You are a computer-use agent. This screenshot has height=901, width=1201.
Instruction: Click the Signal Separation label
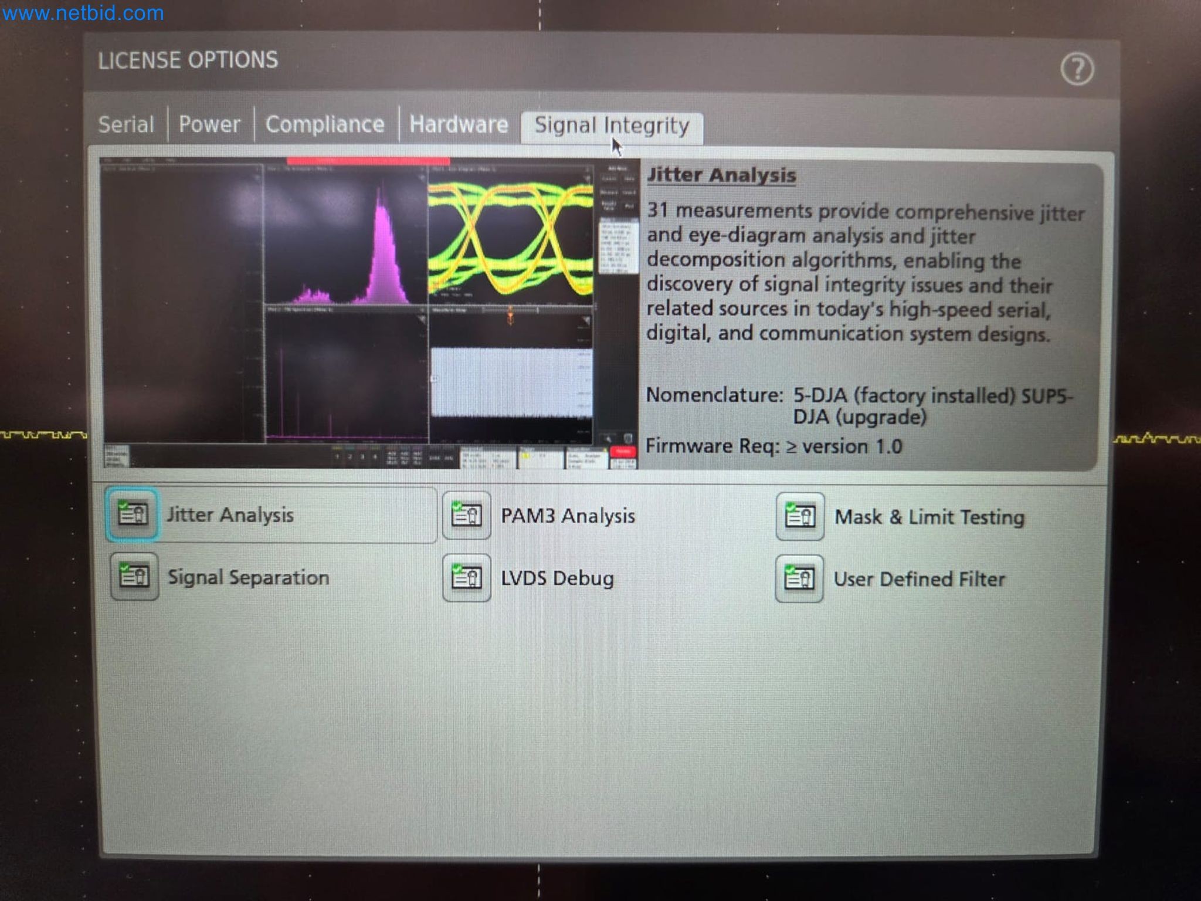coord(249,577)
